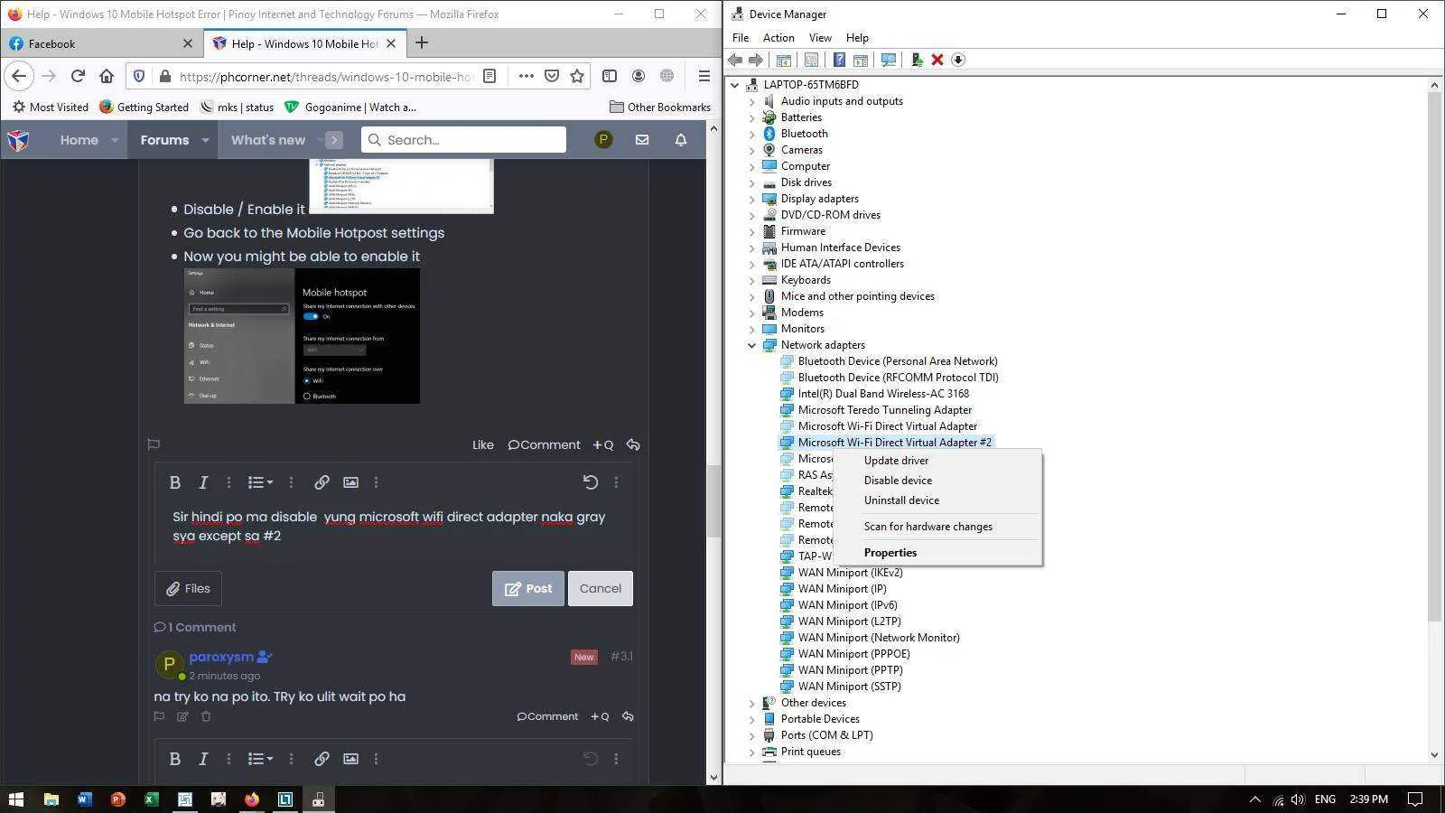The height and width of the screenshot is (813, 1445).
Task: Toggle Reader view icon in address bar
Action: click(x=489, y=76)
